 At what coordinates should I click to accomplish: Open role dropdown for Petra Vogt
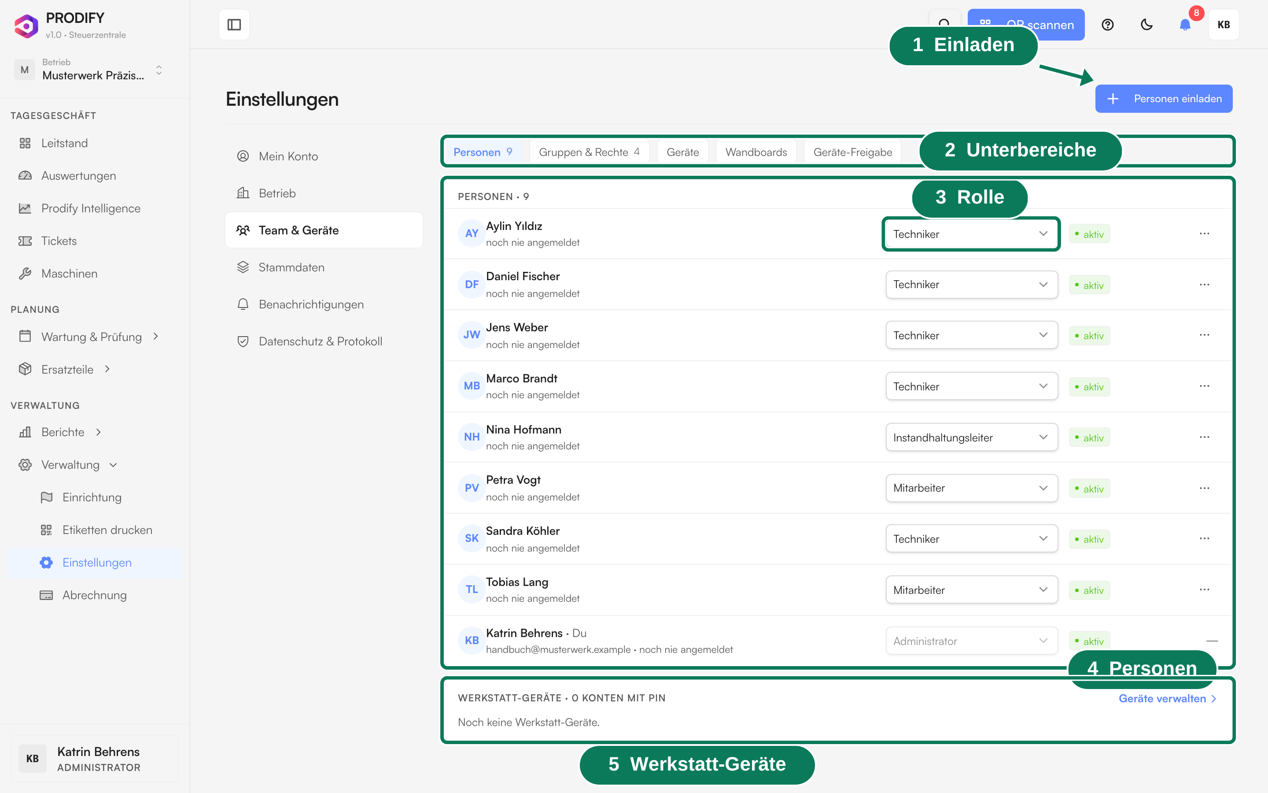(x=971, y=488)
